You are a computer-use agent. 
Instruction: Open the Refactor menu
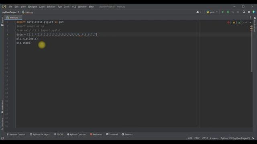coord(51,7)
